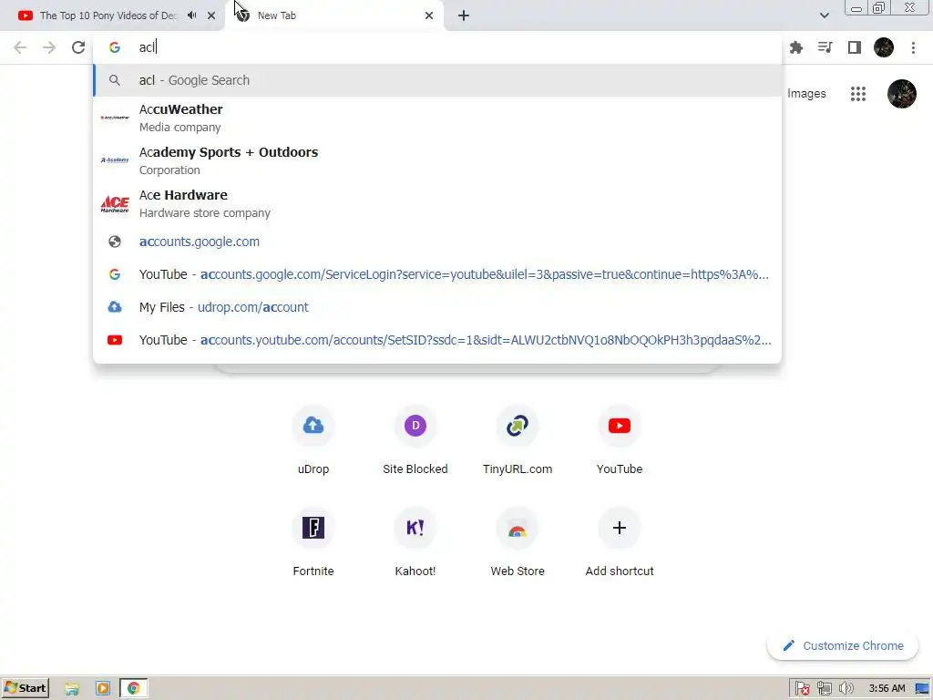This screenshot has width=933, height=700.
Task: Click the Windows Explorer taskbar icon
Action: (x=72, y=688)
